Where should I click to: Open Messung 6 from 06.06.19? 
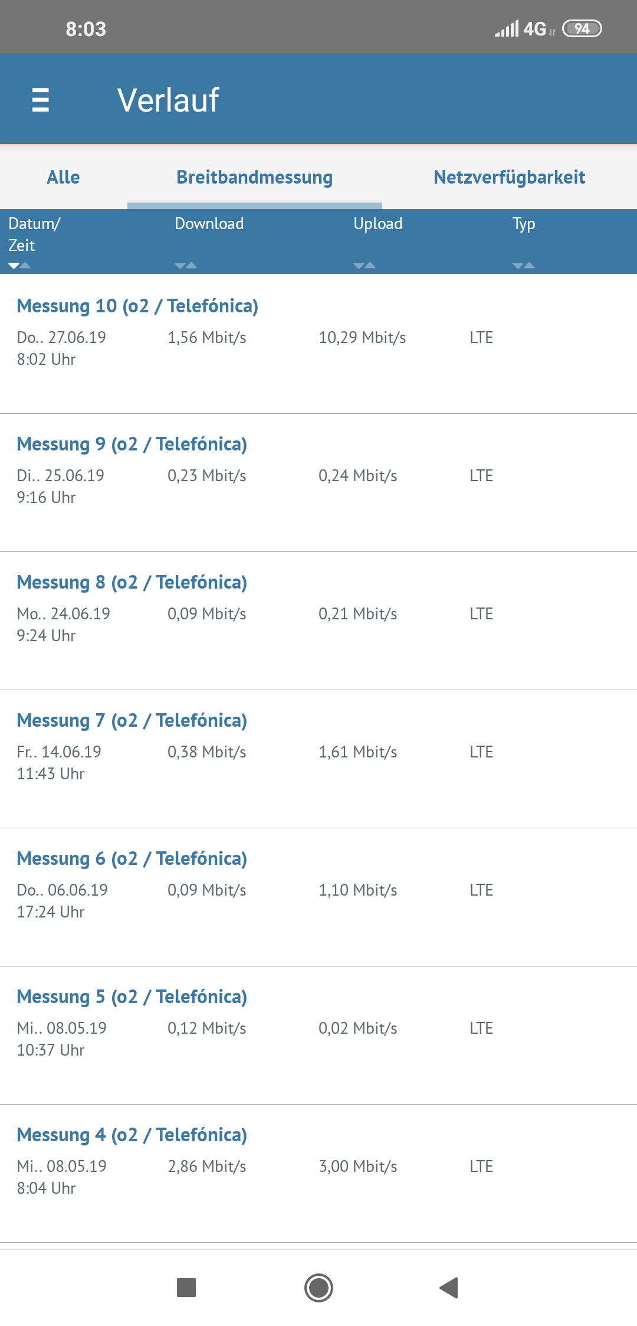(x=132, y=859)
